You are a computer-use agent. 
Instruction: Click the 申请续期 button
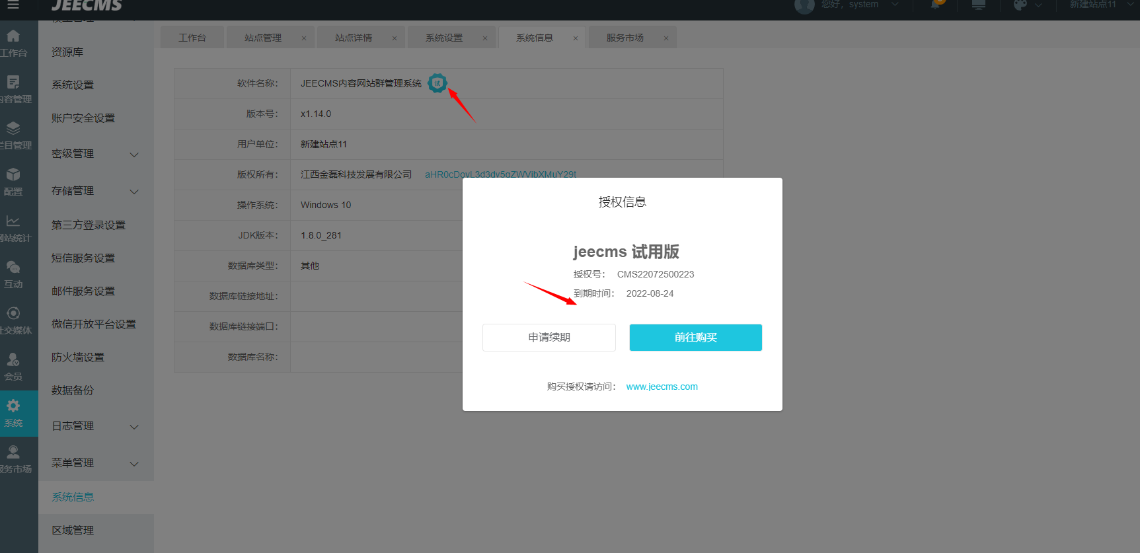549,338
